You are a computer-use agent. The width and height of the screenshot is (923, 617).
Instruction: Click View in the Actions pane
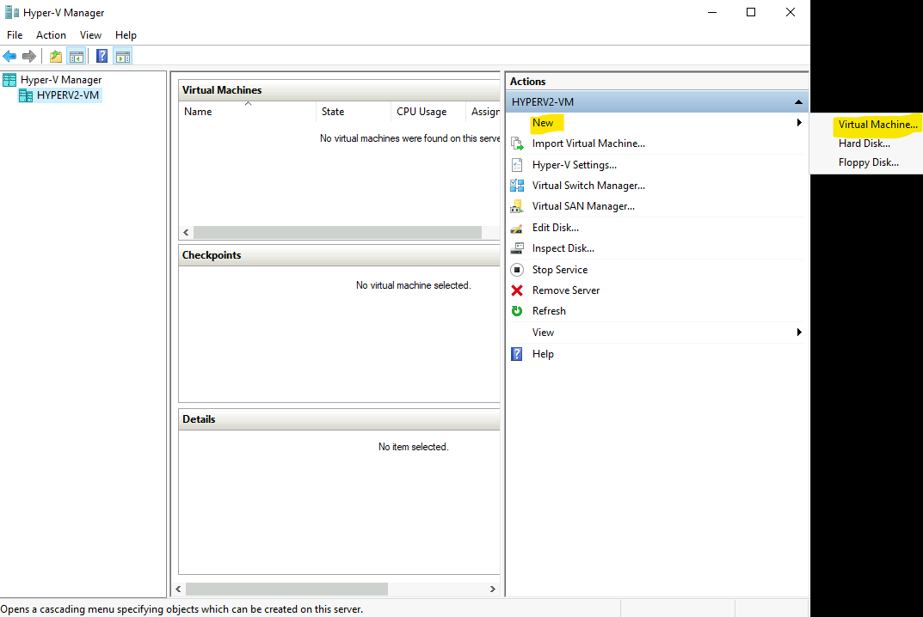[543, 333]
